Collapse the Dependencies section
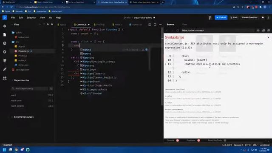The image size is (272, 153). point(20,80)
